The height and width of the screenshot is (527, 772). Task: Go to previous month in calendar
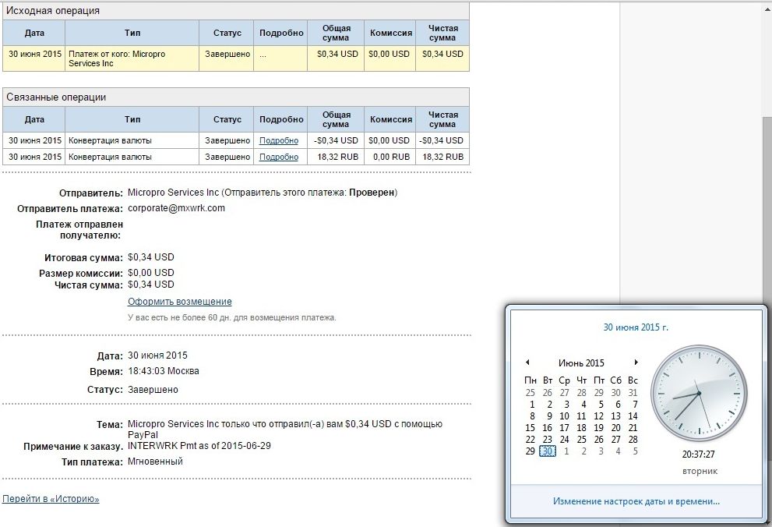pyautogui.click(x=527, y=363)
